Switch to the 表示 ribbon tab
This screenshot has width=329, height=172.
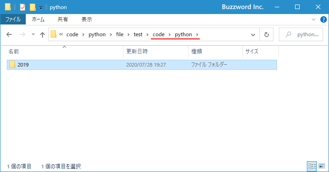(x=87, y=19)
